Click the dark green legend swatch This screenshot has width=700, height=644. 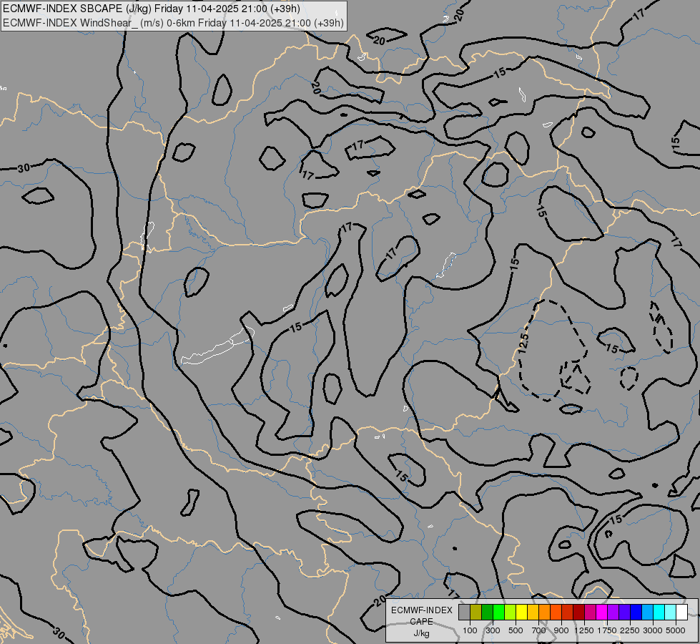(488, 612)
